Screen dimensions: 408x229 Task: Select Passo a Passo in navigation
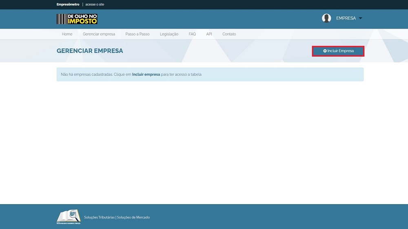[137, 34]
